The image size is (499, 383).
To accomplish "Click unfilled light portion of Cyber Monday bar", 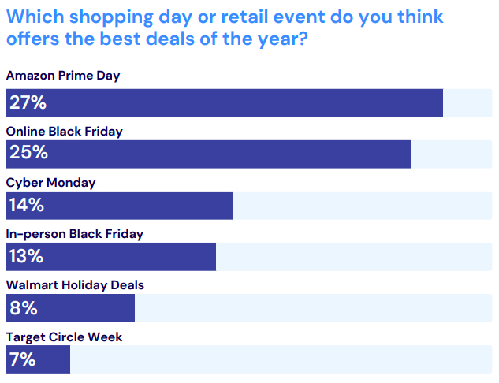I will pos(361,206).
